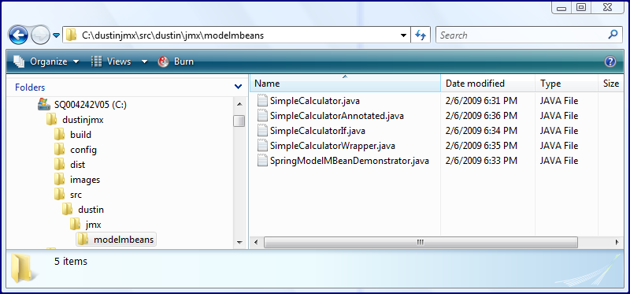The image size is (630, 294).
Task: Click the config folder icon
Action: coord(60,150)
